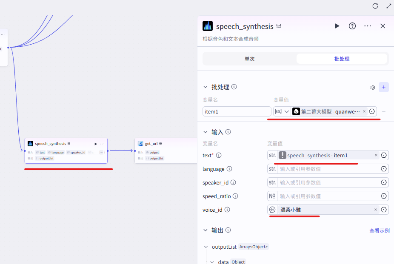
Task: Click the 第二幕大模型 quanwe variable value
Action: coord(331,111)
